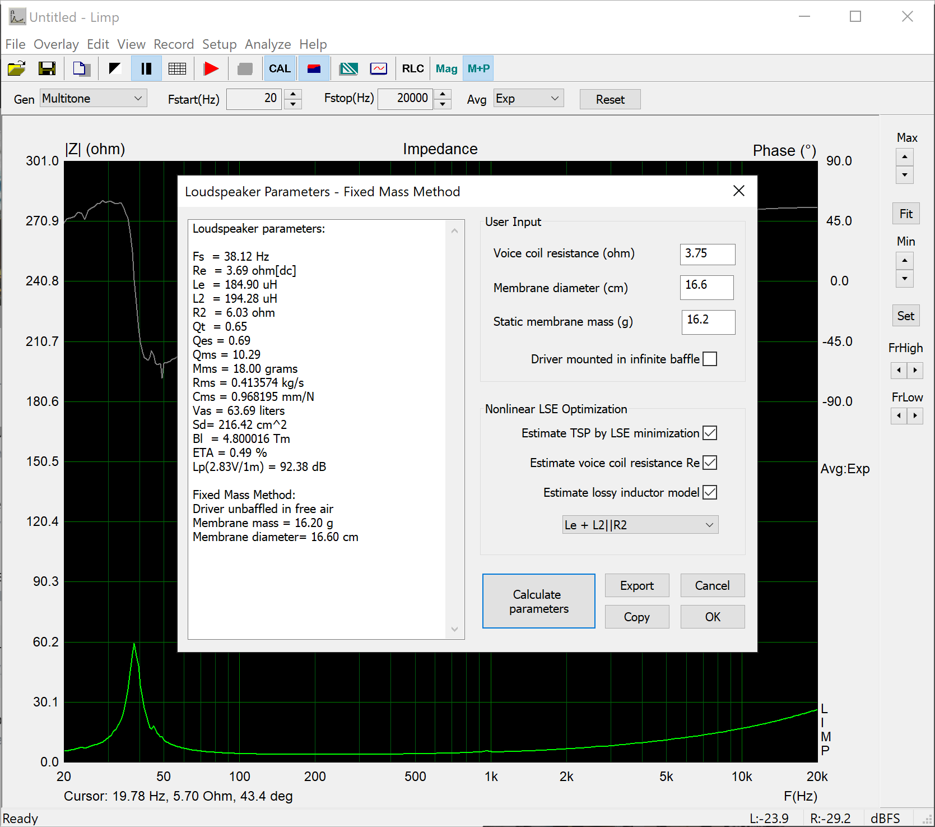Click the RLC toolbar button

[413, 68]
